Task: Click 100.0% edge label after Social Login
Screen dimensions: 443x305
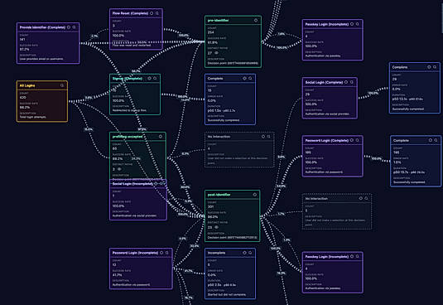Action: coord(373,93)
